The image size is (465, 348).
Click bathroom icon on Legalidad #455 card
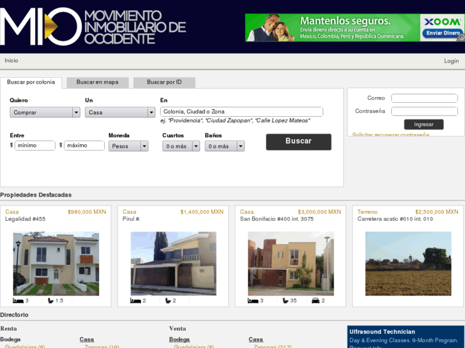coord(51,301)
